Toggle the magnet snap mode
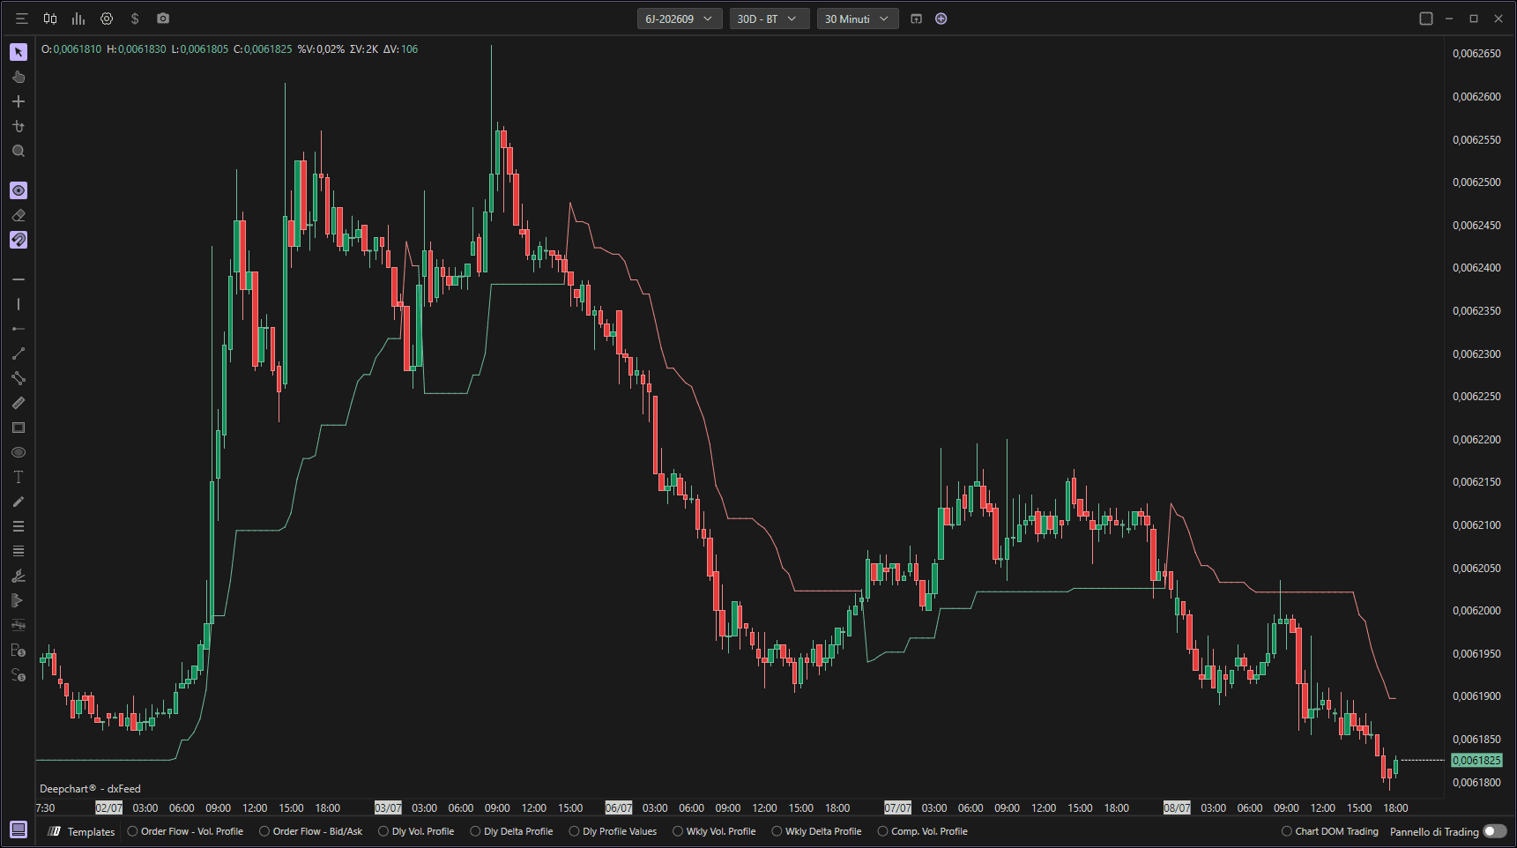The image size is (1517, 848). (19, 240)
